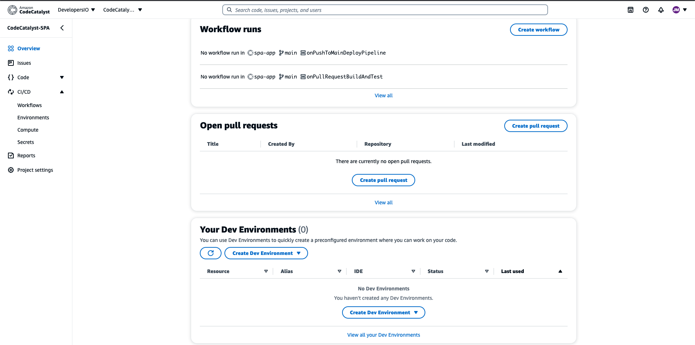Open the help question-mark icon
Viewport: 695px width, 345px height.
(646, 10)
